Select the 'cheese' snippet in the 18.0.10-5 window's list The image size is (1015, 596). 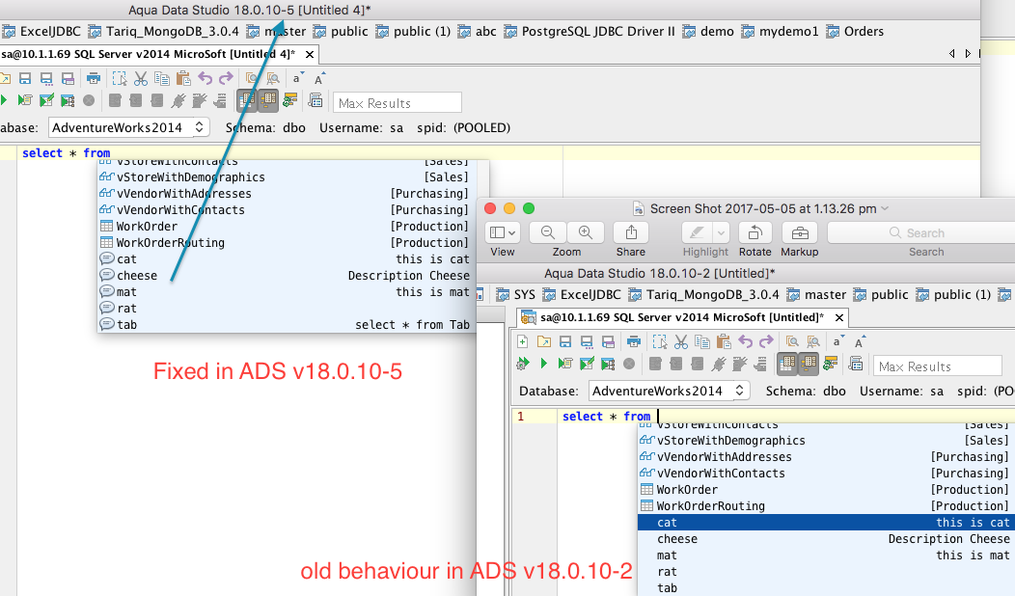285,276
